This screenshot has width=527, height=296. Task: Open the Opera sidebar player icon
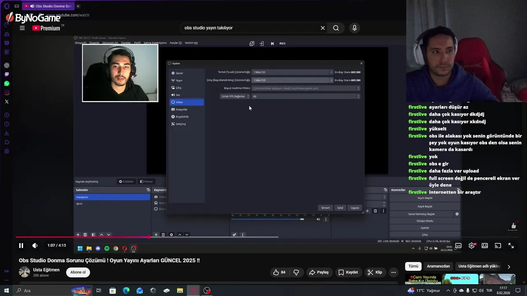[x=7, y=115]
